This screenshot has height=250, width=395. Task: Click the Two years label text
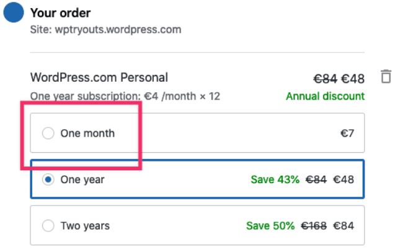(85, 226)
